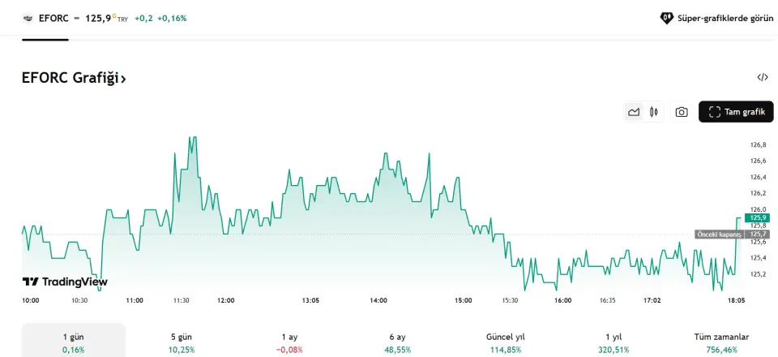Click the 14:00 time axis label

point(378,300)
